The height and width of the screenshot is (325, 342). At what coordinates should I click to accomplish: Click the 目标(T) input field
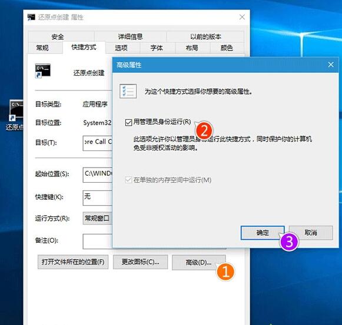click(x=98, y=143)
